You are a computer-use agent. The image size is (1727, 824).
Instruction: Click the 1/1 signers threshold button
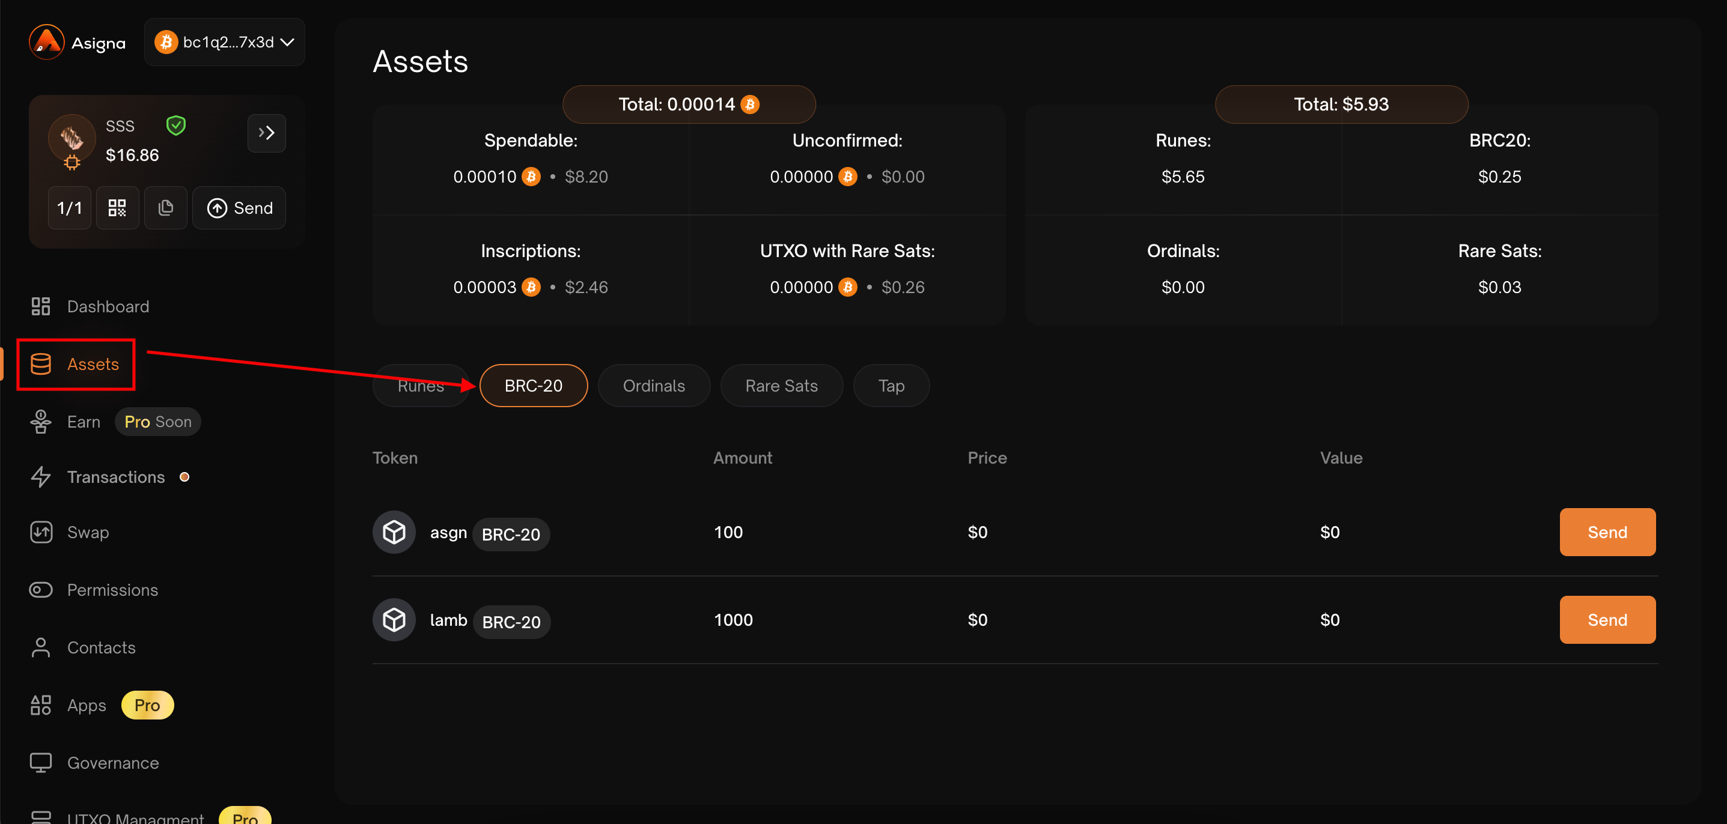(69, 208)
